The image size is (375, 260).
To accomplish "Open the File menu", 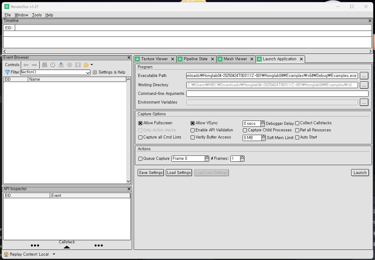I will tap(8, 15).
